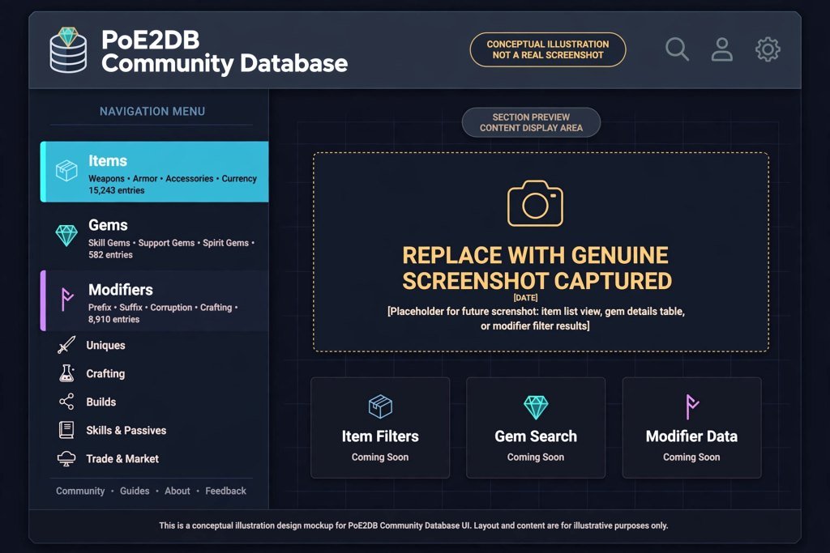The image size is (830, 553).
Task: Click the Conceptual Illustration badge
Action: click(x=548, y=49)
